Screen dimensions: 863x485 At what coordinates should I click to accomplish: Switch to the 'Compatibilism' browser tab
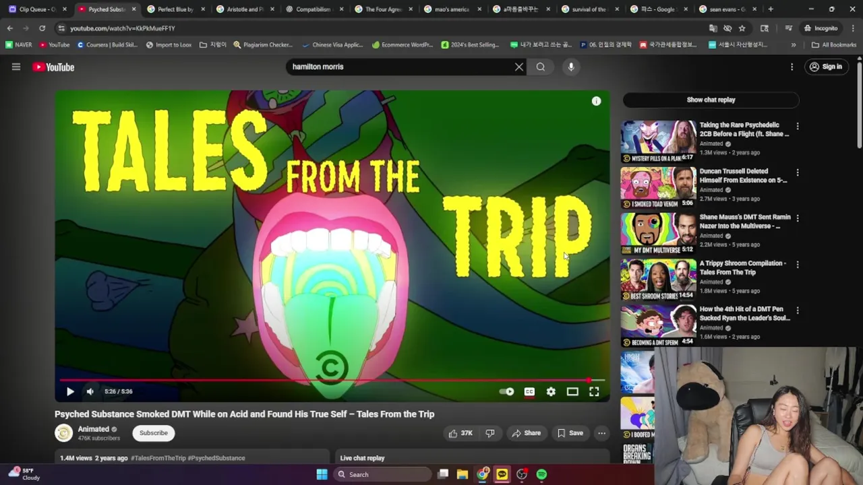[x=314, y=9]
